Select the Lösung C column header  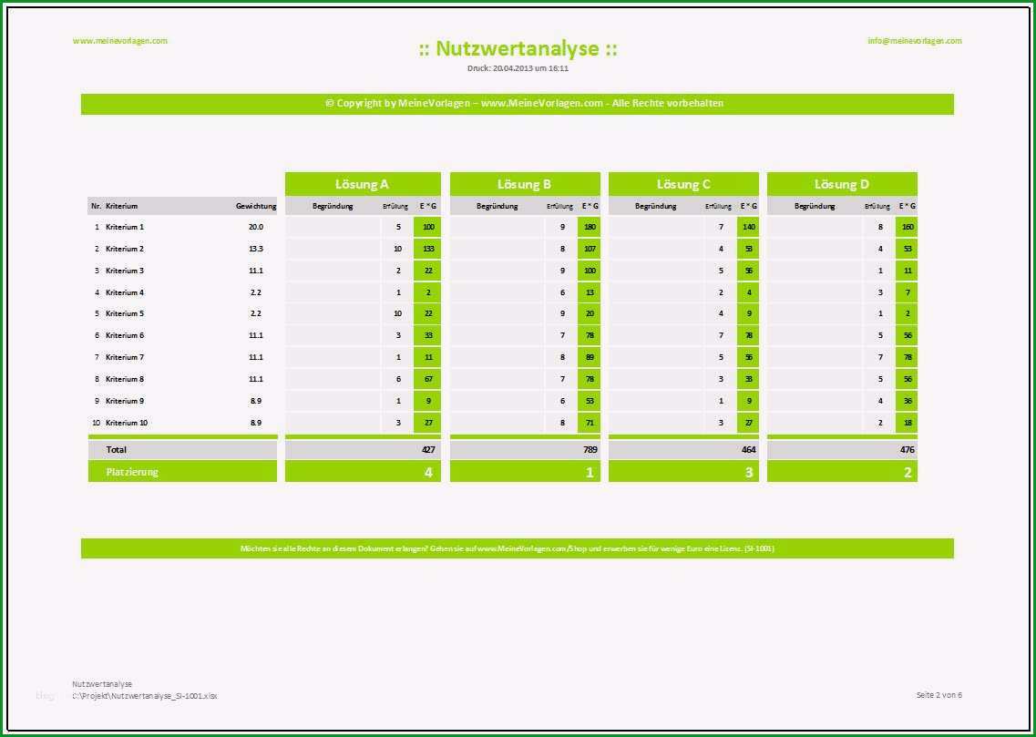pos(684,184)
